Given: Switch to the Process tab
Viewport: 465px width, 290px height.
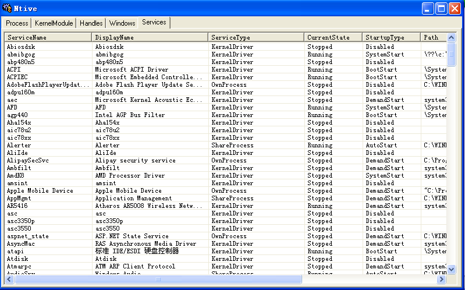Looking at the screenshot, I should [x=17, y=23].
